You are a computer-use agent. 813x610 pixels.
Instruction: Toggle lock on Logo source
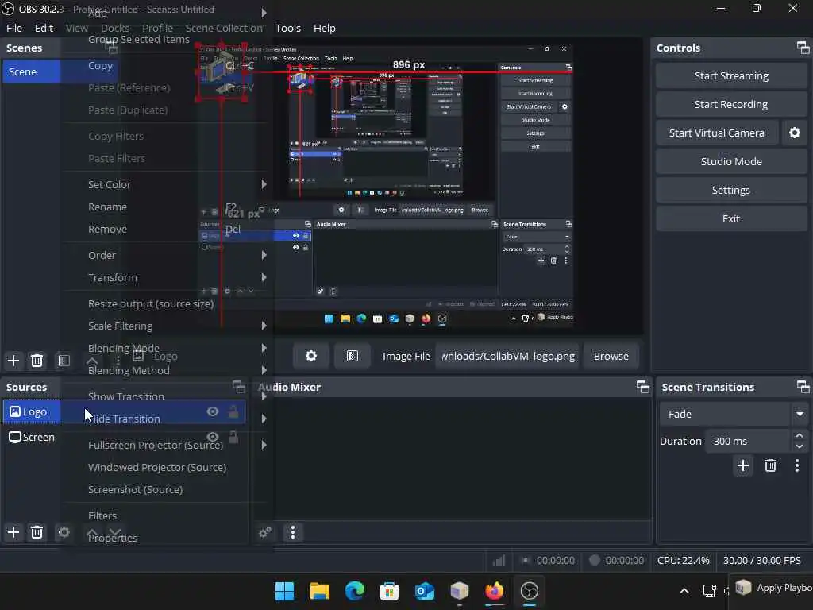coord(233,411)
